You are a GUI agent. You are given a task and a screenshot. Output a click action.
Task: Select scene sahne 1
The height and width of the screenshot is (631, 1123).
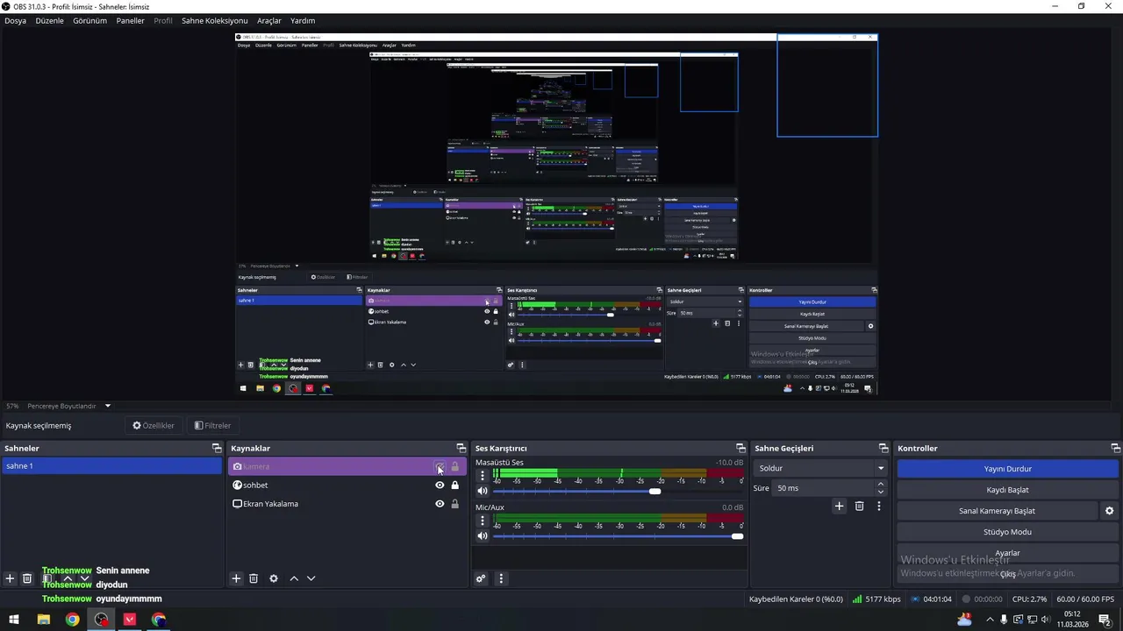(111, 466)
